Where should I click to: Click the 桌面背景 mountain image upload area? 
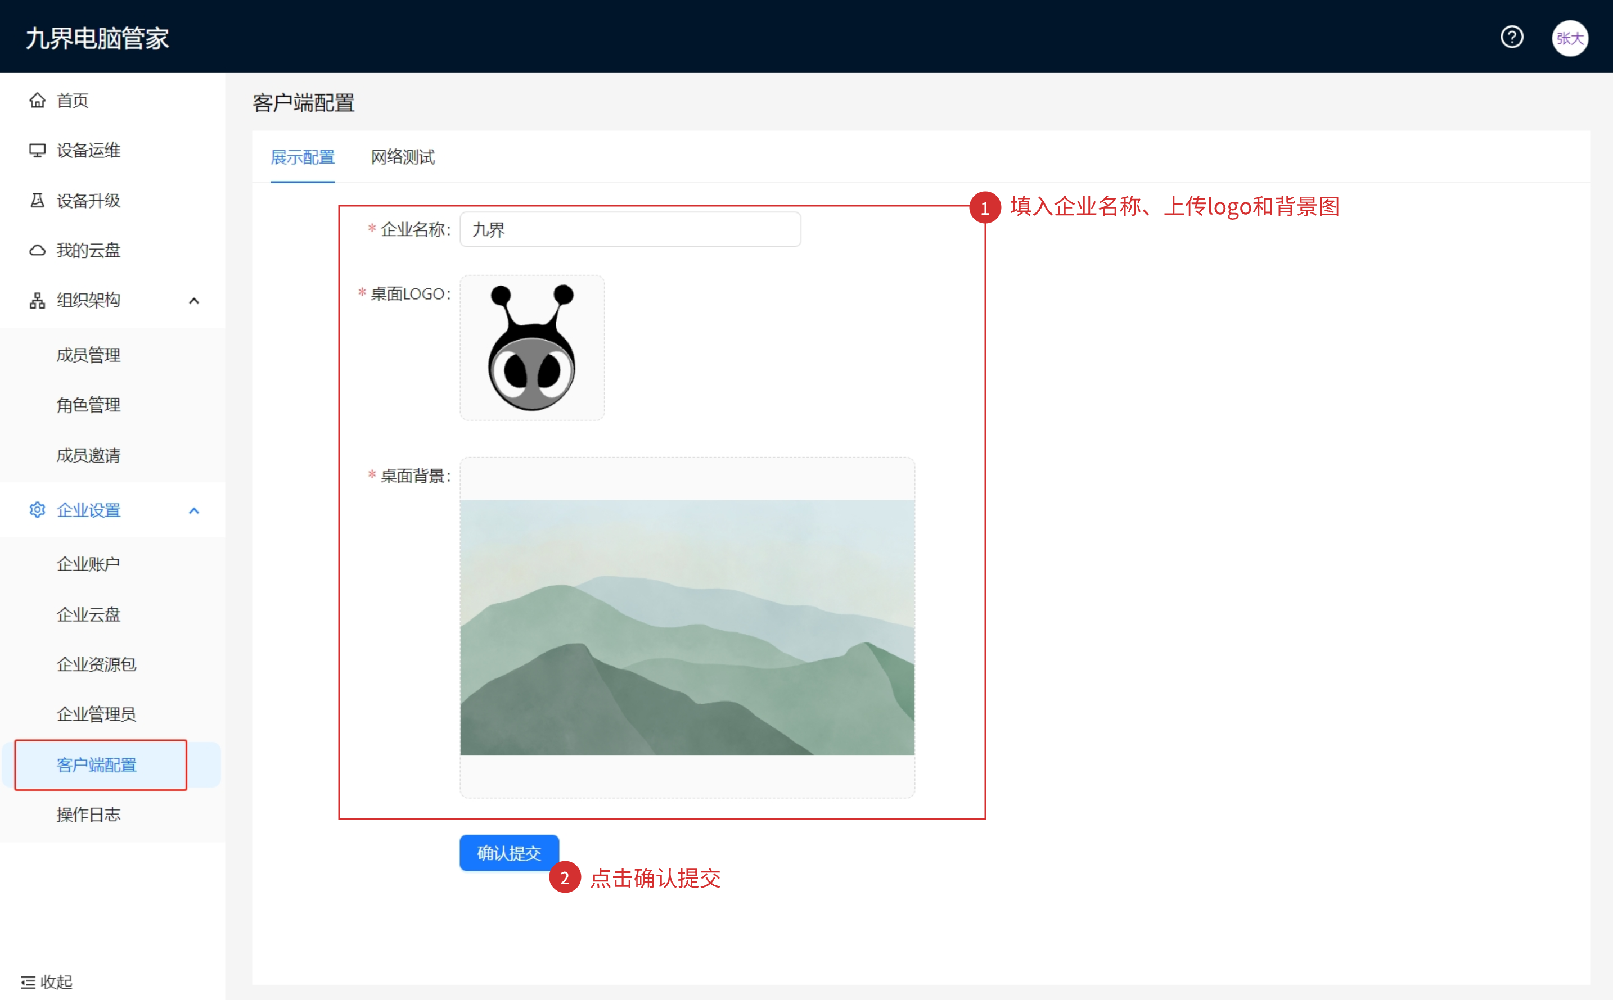(x=687, y=628)
